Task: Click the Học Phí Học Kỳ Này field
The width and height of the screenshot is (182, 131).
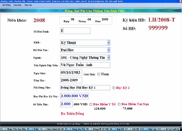Action: (x=75, y=96)
